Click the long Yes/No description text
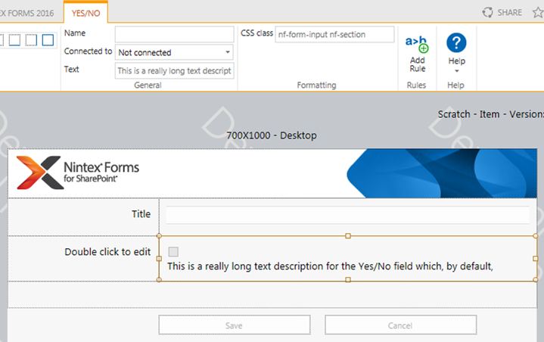The height and width of the screenshot is (342, 544). [330, 266]
